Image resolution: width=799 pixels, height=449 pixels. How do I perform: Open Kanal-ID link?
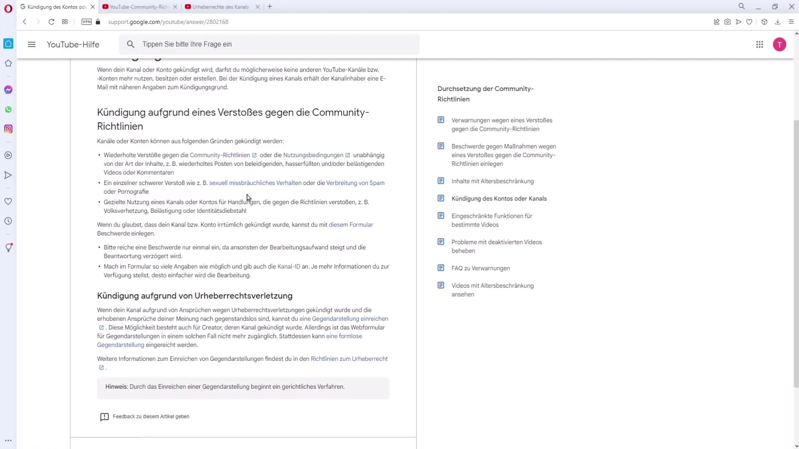(288, 266)
